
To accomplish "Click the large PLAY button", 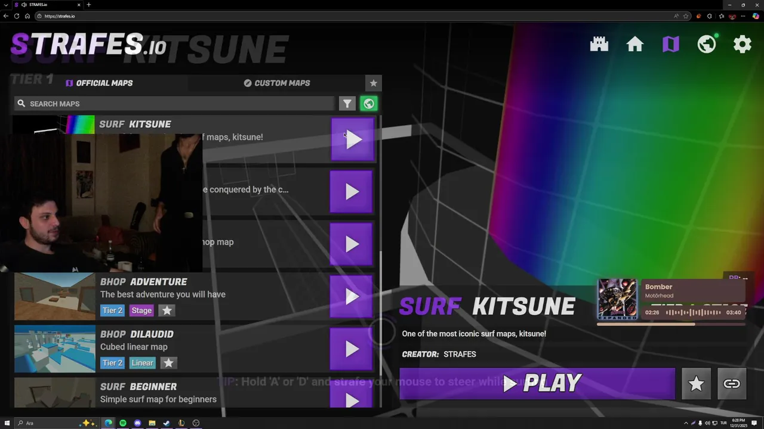I will point(537,384).
